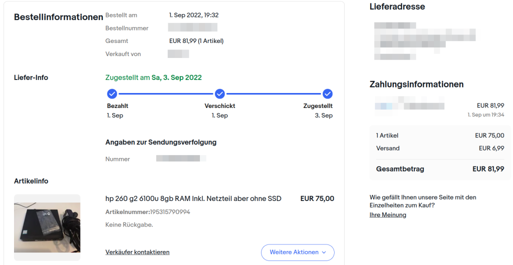
Task: Open the hp 260 g2 product thumbnail
Action: [x=47, y=227]
